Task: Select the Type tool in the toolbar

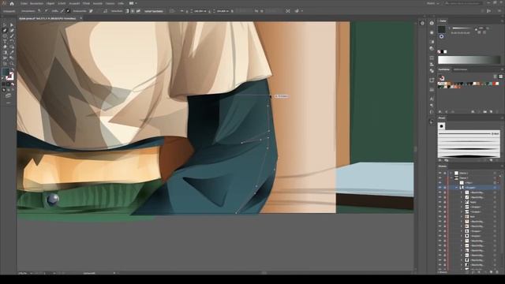Action: (5, 42)
